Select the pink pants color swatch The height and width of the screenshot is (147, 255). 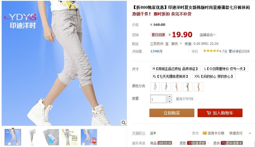point(199,87)
